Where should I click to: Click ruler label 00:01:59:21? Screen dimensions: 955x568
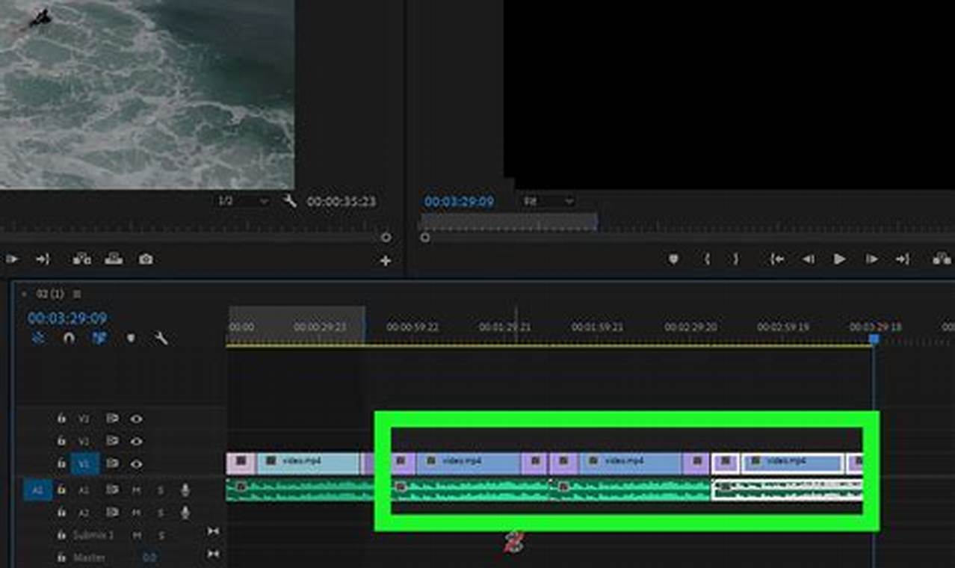coord(597,327)
